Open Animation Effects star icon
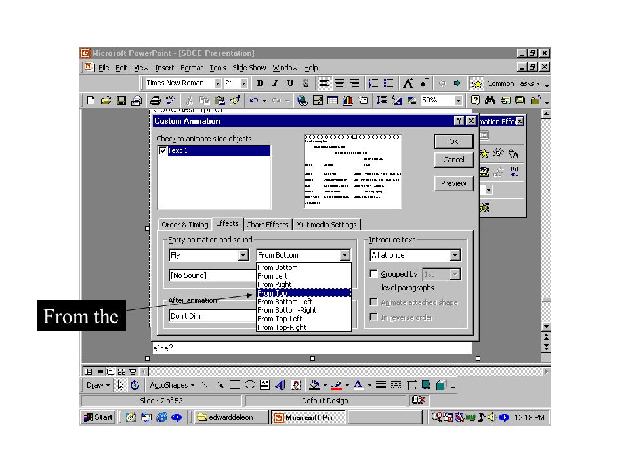Viewport: 630px width, 473px height. (x=476, y=83)
